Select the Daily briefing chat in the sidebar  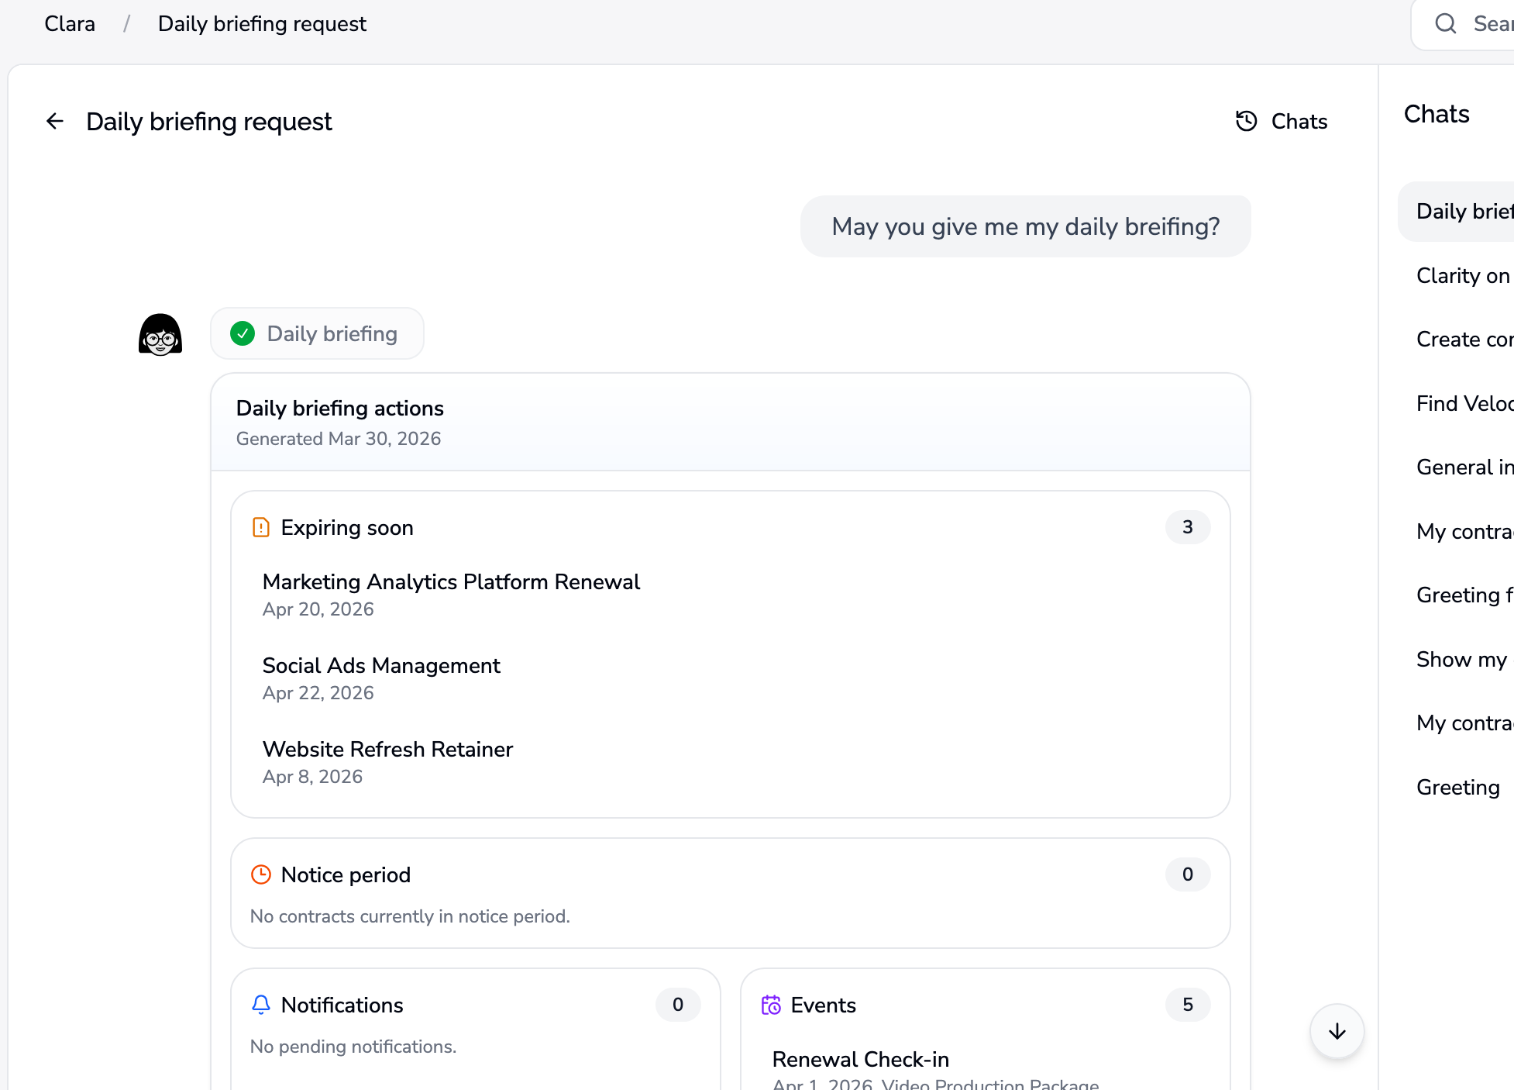point(1463,211)
